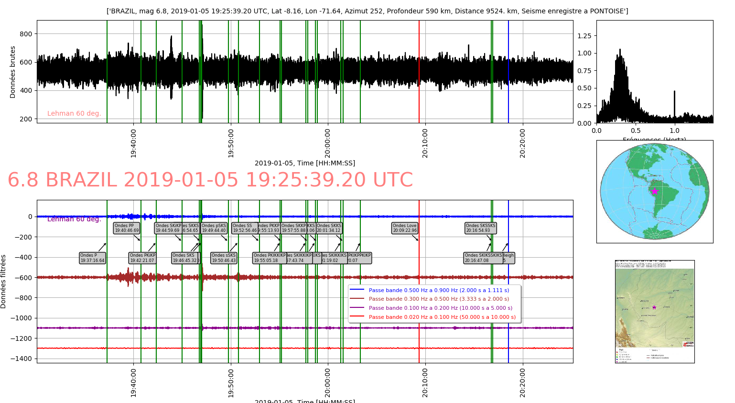735x403 pixels.
Task: Click the red 0.020 Hz a 0.100 Hz legend entry
Action: [x=442, y=317]
